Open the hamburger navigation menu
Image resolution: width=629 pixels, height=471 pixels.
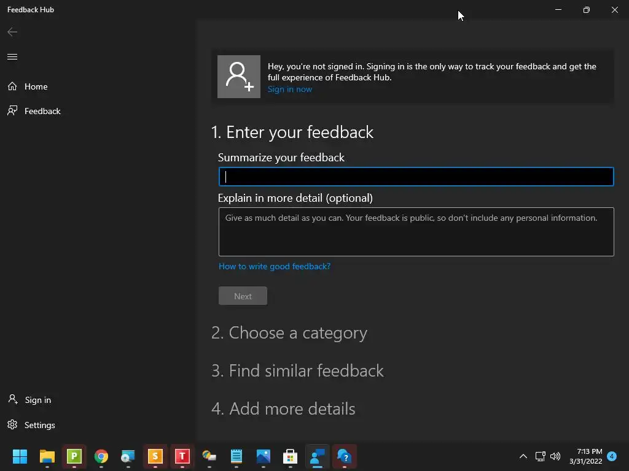coord(12,56)
